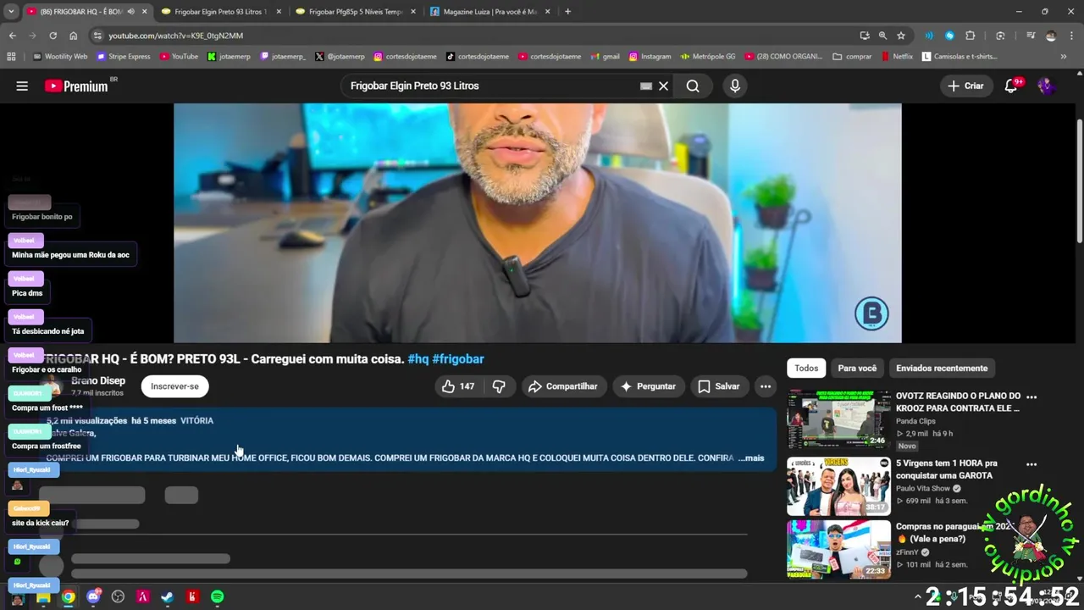Open File Explorer from the taskbar

tap(43, 596)
